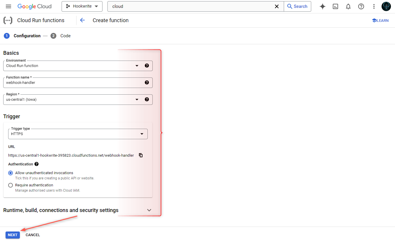Open the account avatar menu

click(x=386, y=6)
